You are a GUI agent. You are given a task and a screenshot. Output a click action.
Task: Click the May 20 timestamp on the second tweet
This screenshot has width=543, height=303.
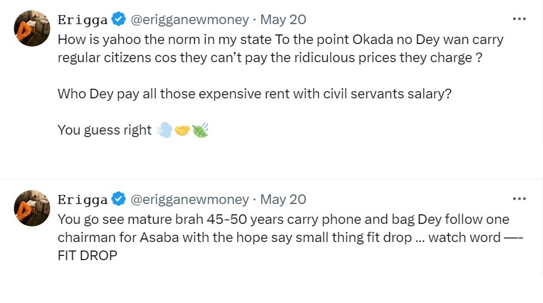click(283, 200)
